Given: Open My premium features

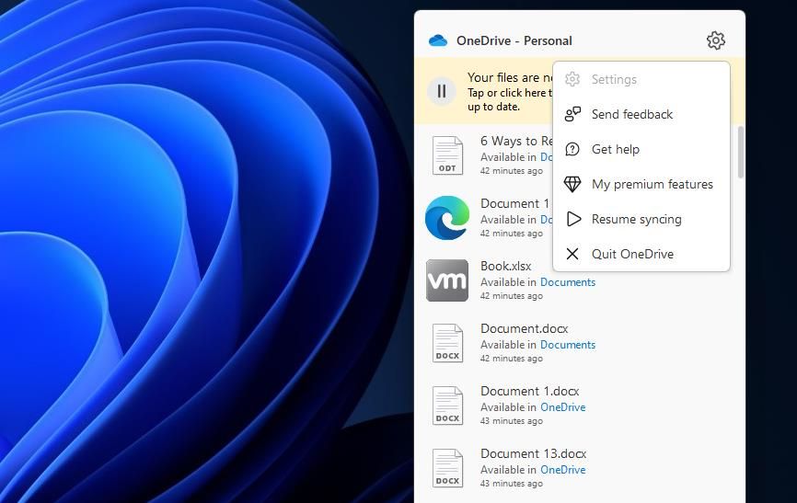Looking at the screenshot, I should [x=641, y=184].
